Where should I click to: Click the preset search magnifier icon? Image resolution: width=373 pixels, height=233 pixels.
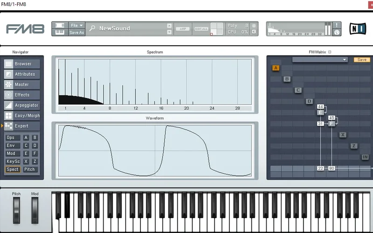92,28
